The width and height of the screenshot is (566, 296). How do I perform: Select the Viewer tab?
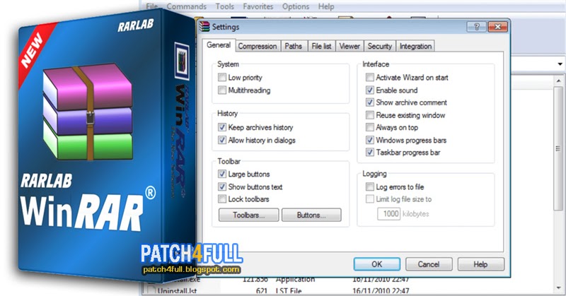click(x=350, y=46)
